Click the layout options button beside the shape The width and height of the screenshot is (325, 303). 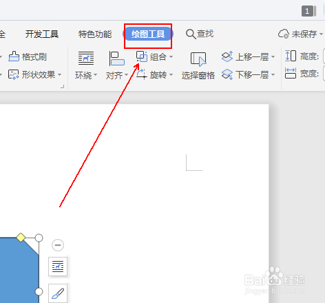point(58,267)
